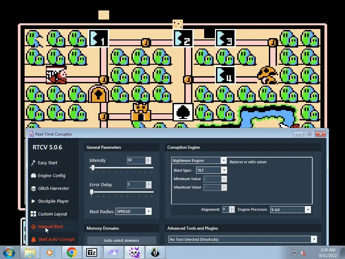Click the Alignment value field

[x=225, y=209]
